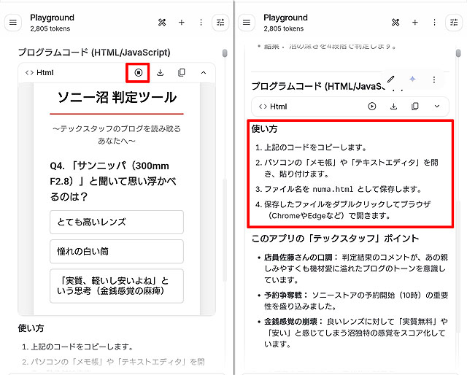The image size is (467, 375).
Task: Open three-dot menu in left panel header
Action: (x=201, y=23)
